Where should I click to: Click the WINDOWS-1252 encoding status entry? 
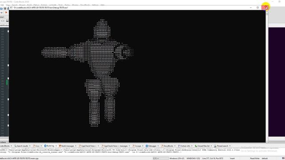click(x=193, y=158)
